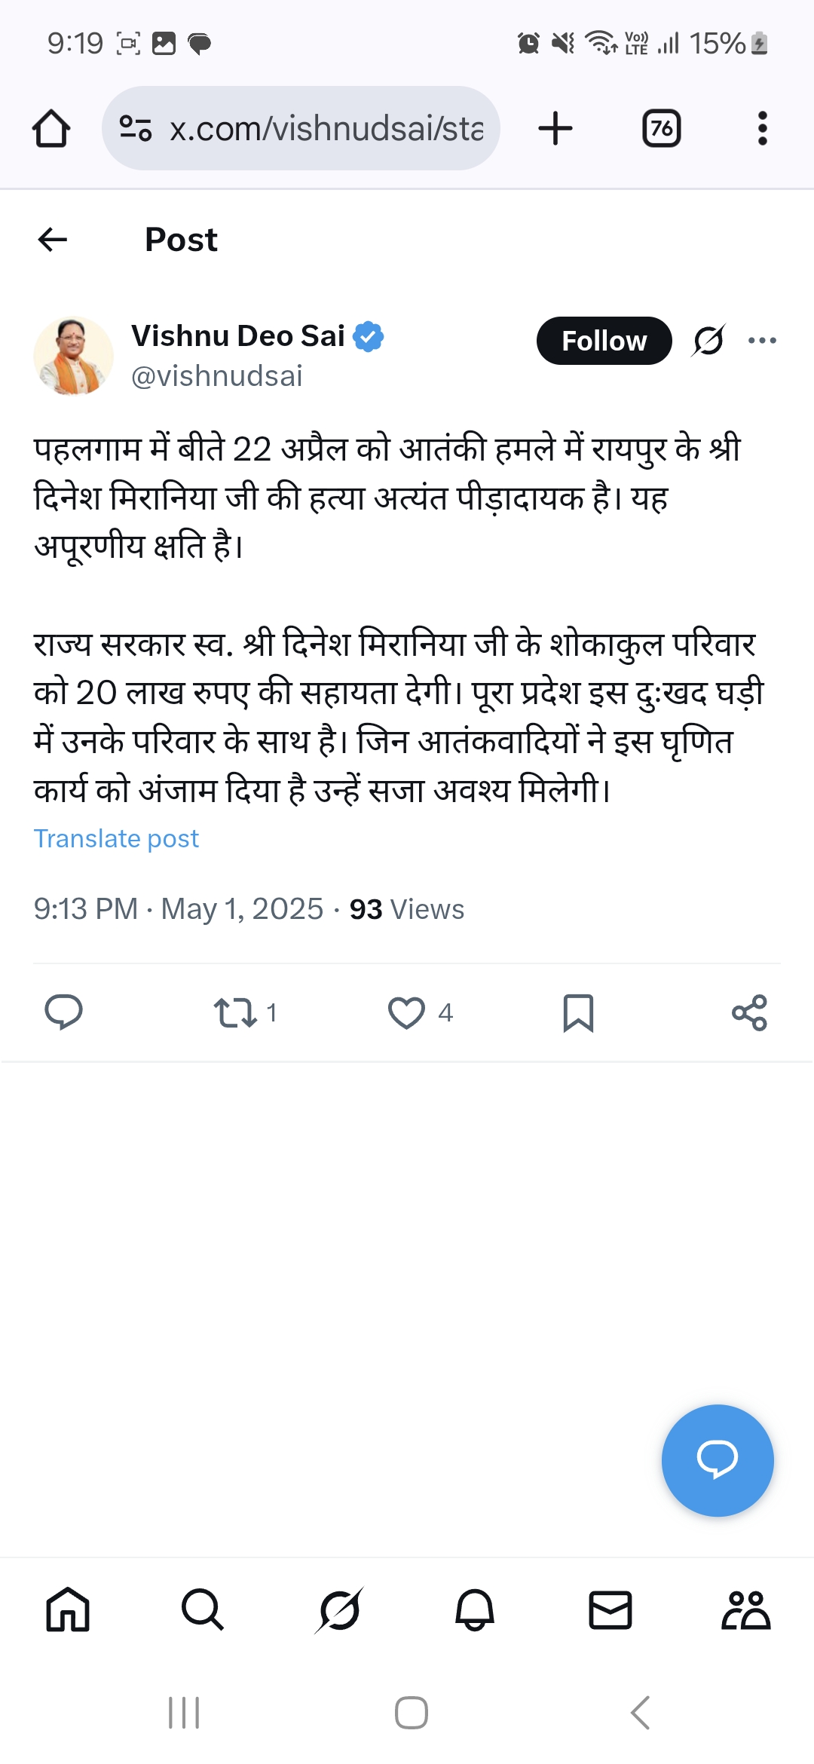814x1764 pixels.
Task: Bookmark this post
Action: tap(578, 1012)
